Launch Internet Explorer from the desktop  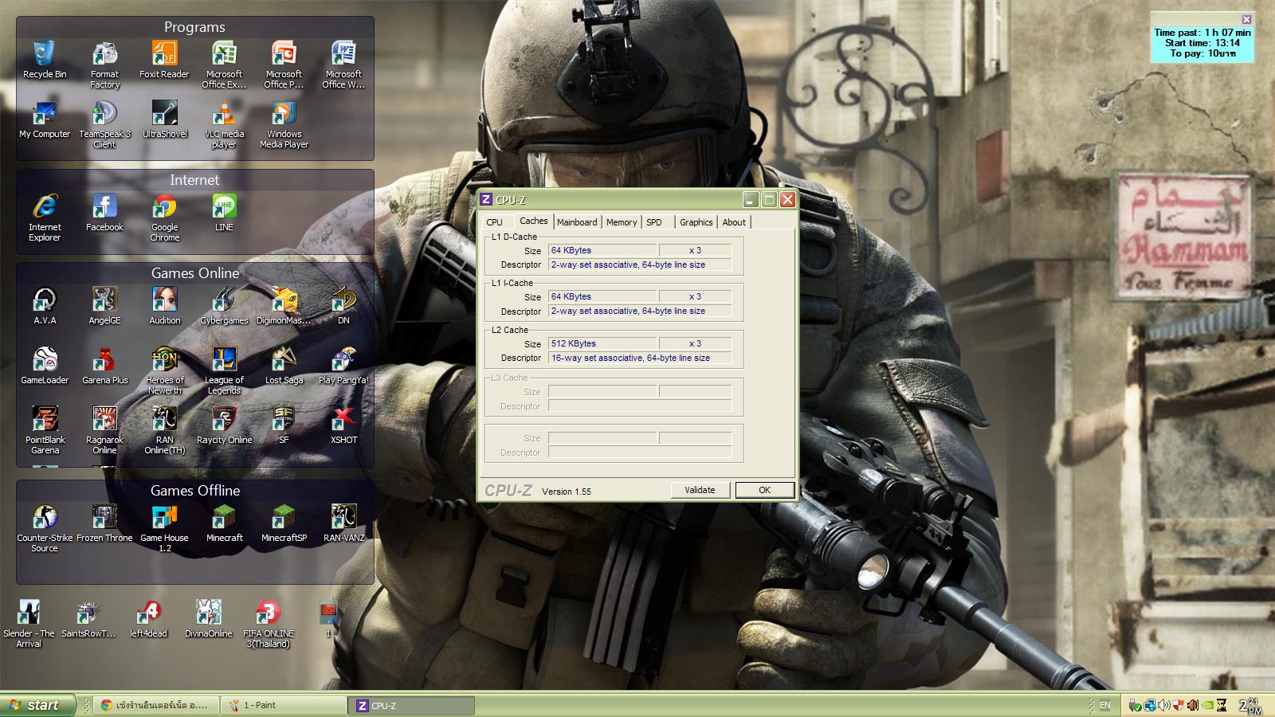45,217
